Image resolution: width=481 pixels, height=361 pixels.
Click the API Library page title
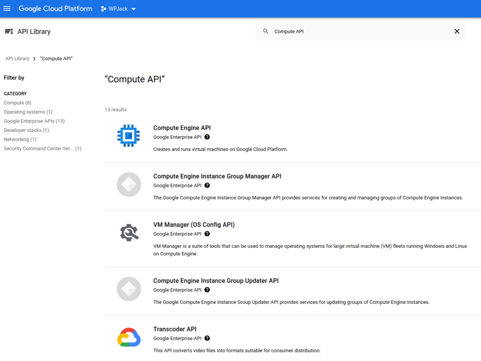click(34, 31)
